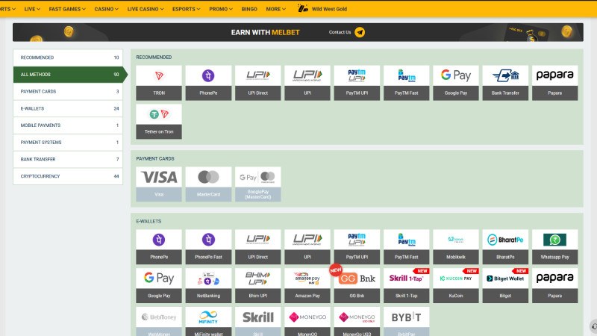
Task: Select TRON in the Recommended section
Action: (159, 83)
